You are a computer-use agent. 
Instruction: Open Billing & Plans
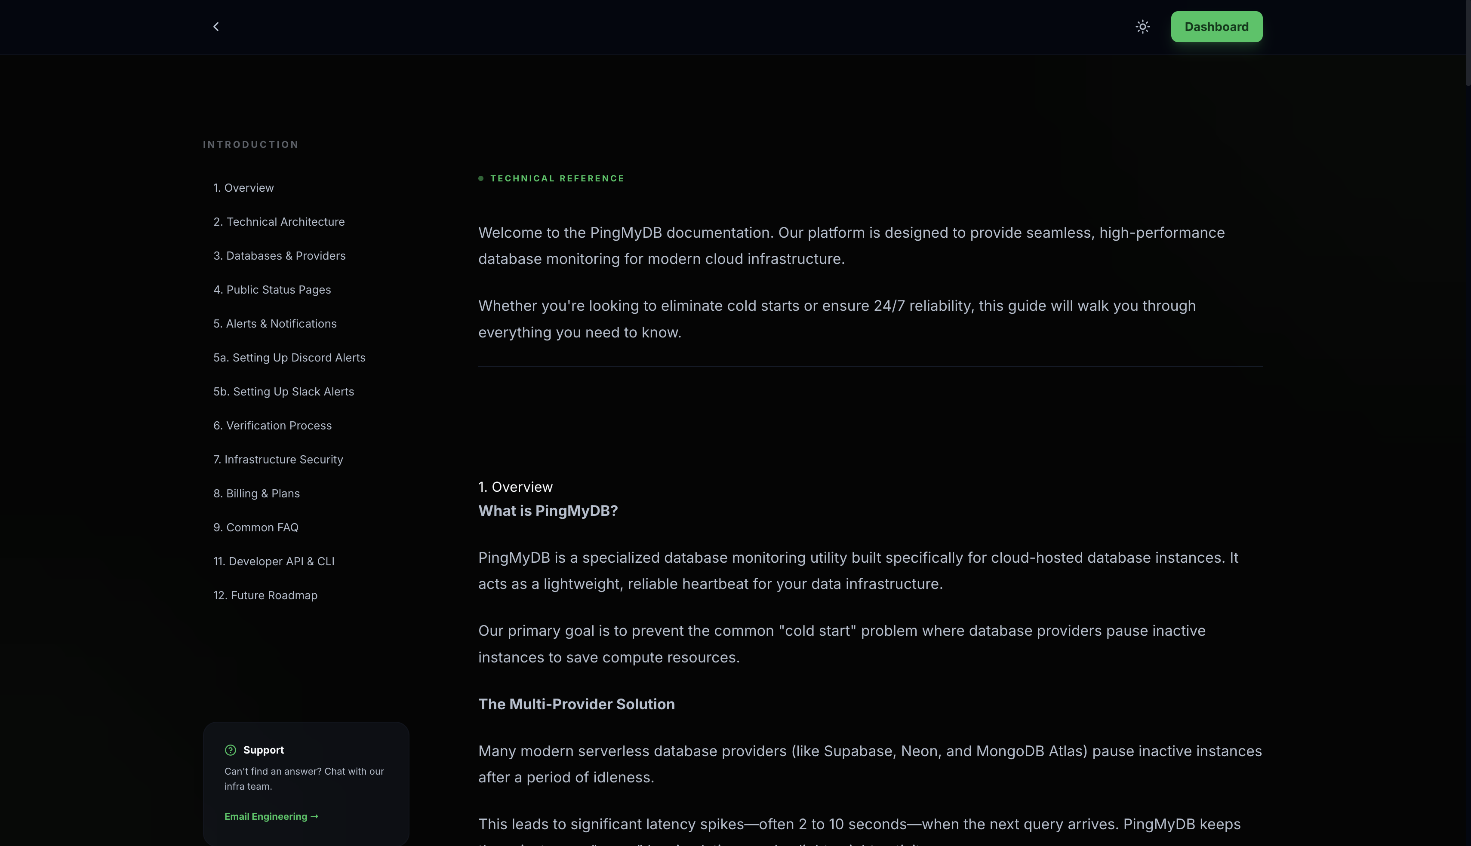click(256, 493)
